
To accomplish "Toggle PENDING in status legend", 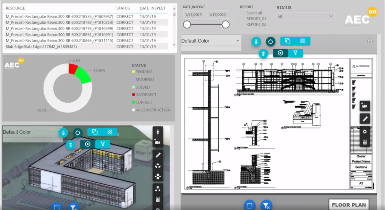I will click(x=142, y=72).
